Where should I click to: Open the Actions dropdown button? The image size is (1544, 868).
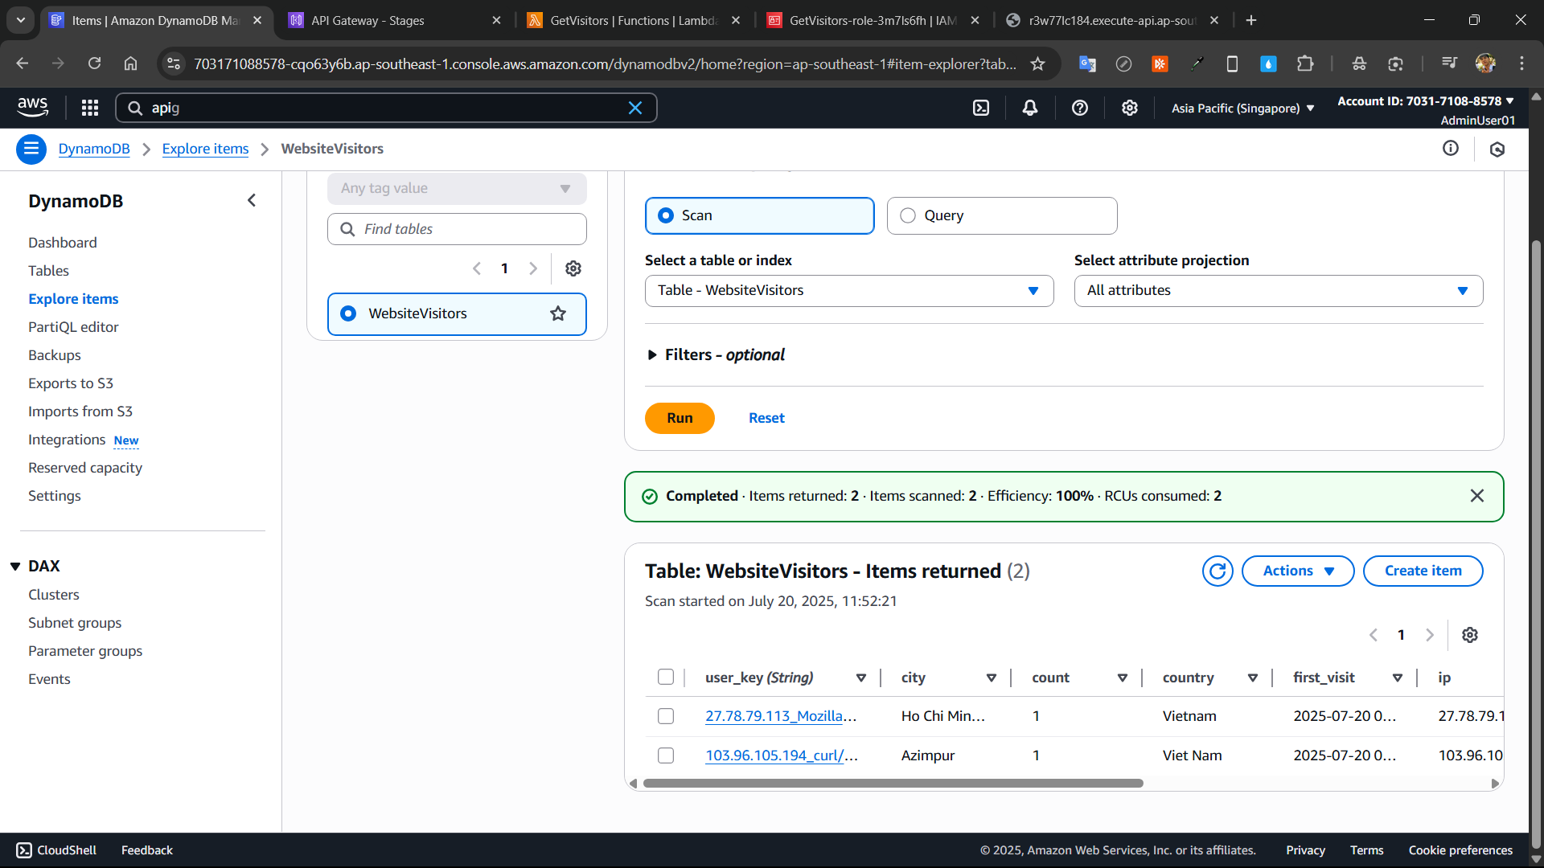(x=1298, y=571)
